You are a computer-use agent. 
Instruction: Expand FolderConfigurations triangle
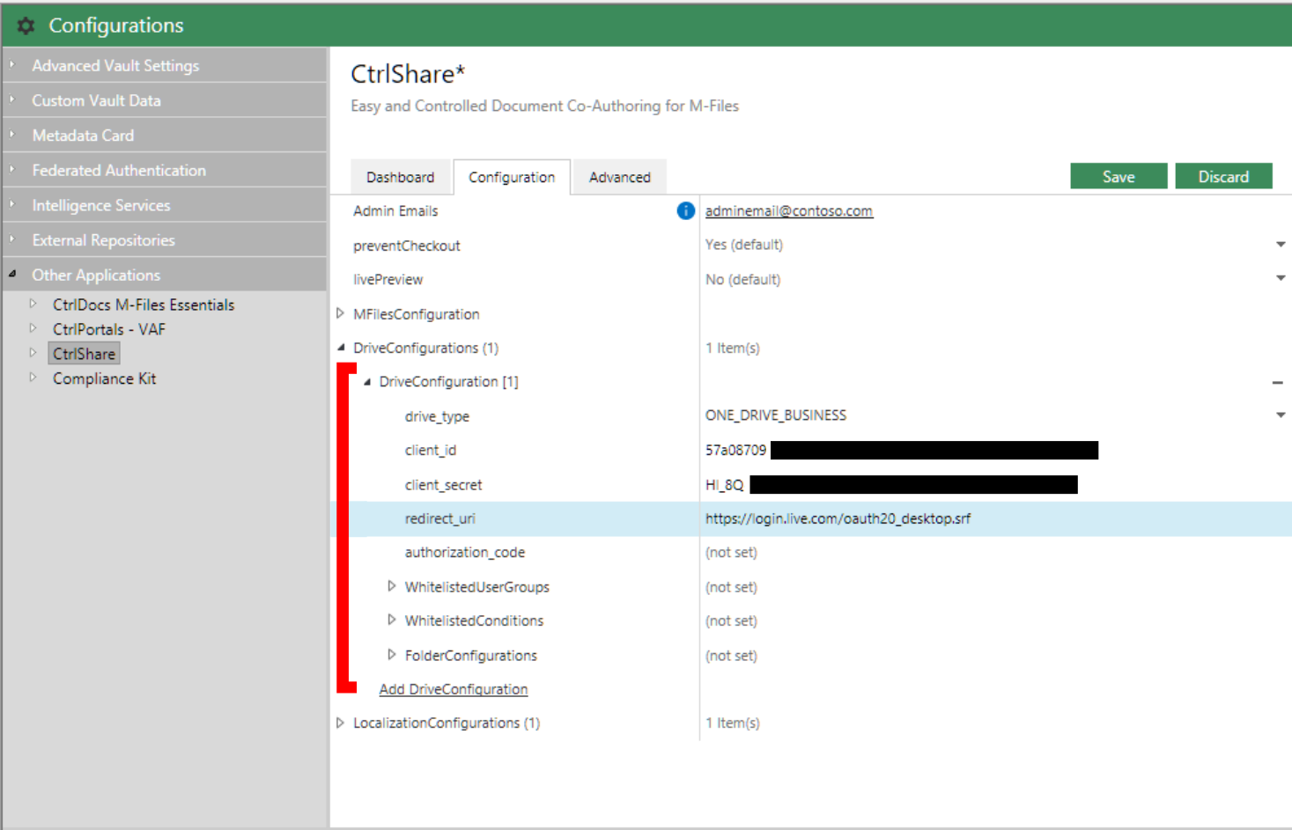[x=392, y=655]
